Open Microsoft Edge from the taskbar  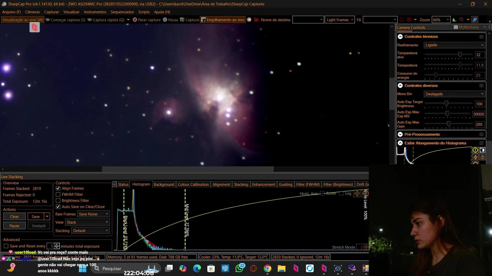coord(197,268)
